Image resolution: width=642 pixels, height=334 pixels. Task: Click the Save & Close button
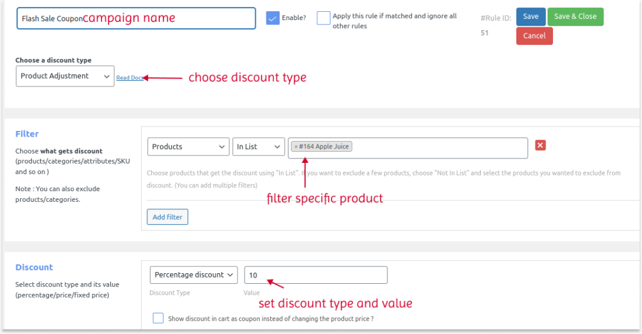576,17
